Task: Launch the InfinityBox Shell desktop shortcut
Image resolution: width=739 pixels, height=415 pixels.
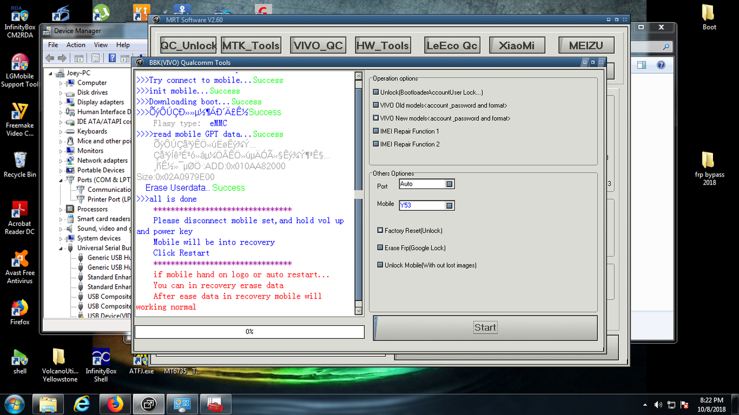Action: click(101, 365)
